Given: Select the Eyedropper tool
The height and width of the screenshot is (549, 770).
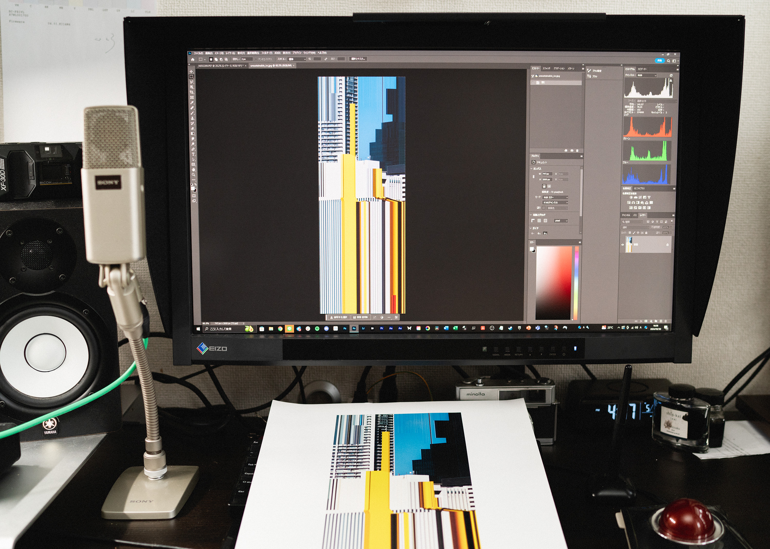Looking at the screenshot, I should pos(192,102).
